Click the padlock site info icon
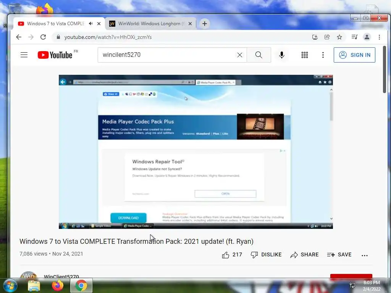 (x=58, y=37)
